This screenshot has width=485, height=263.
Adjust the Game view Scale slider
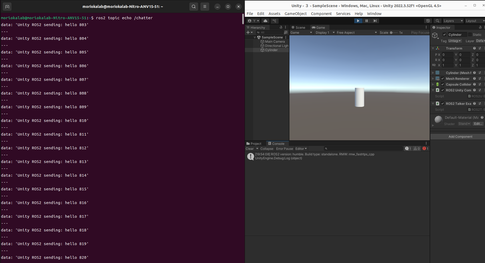(x=391, y=33)
